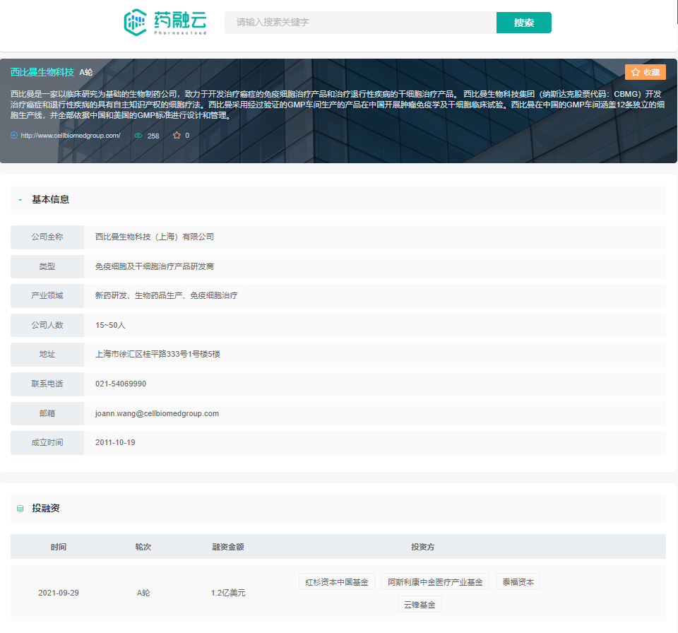
Task: Click the 成立时间 label cell
Action: [x=47, y=442]
